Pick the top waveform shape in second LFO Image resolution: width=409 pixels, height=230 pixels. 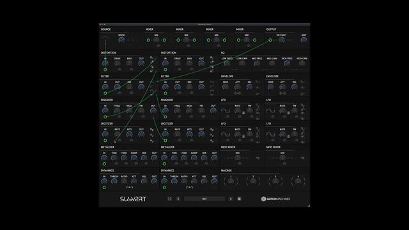click(x=302, y=105)
